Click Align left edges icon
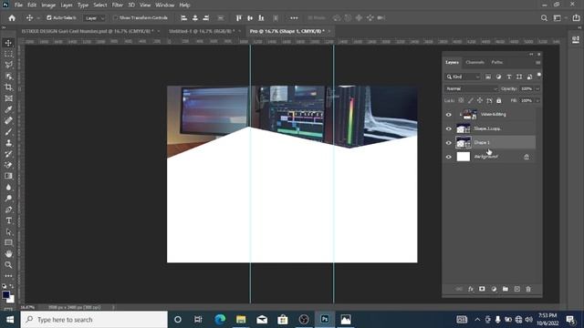584x328 pixels. pos(183,18)
